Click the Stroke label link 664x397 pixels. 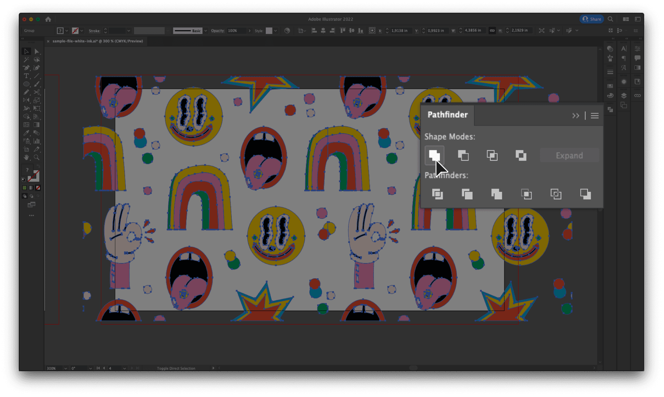pyautogui.click(x=95, y=31)
